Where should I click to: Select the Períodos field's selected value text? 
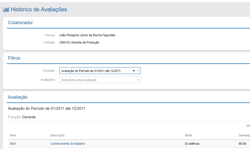point(91,71)
